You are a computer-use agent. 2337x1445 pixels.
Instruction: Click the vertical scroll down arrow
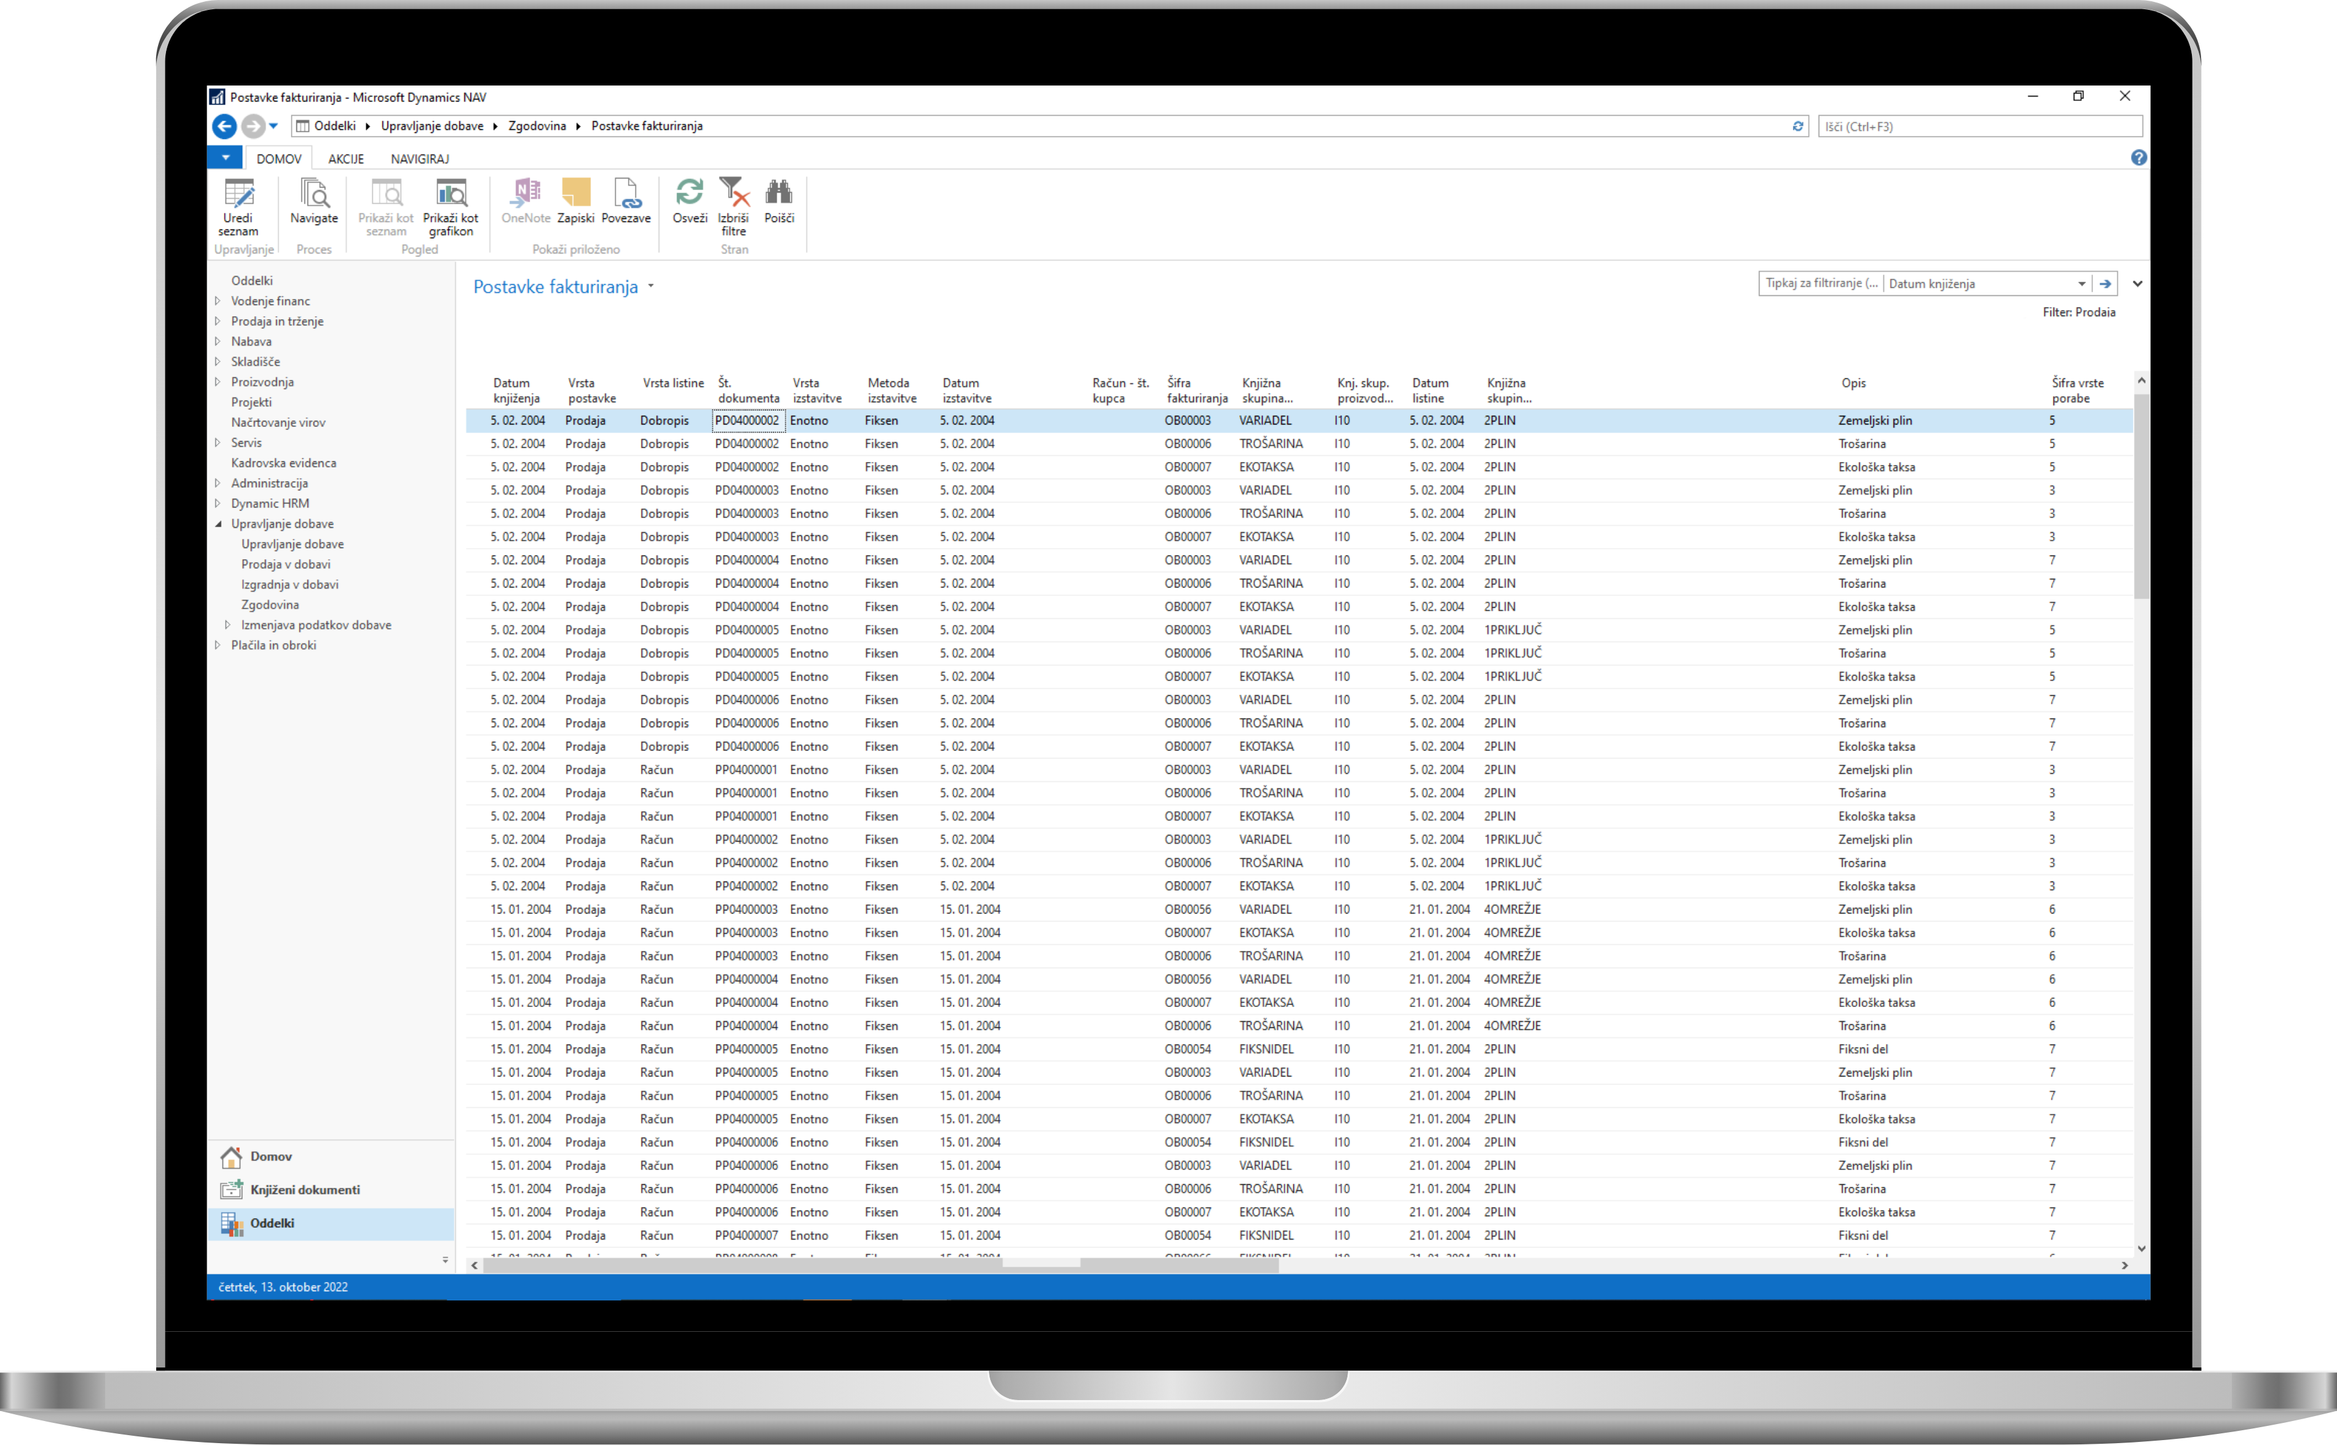(2141, 1248)
